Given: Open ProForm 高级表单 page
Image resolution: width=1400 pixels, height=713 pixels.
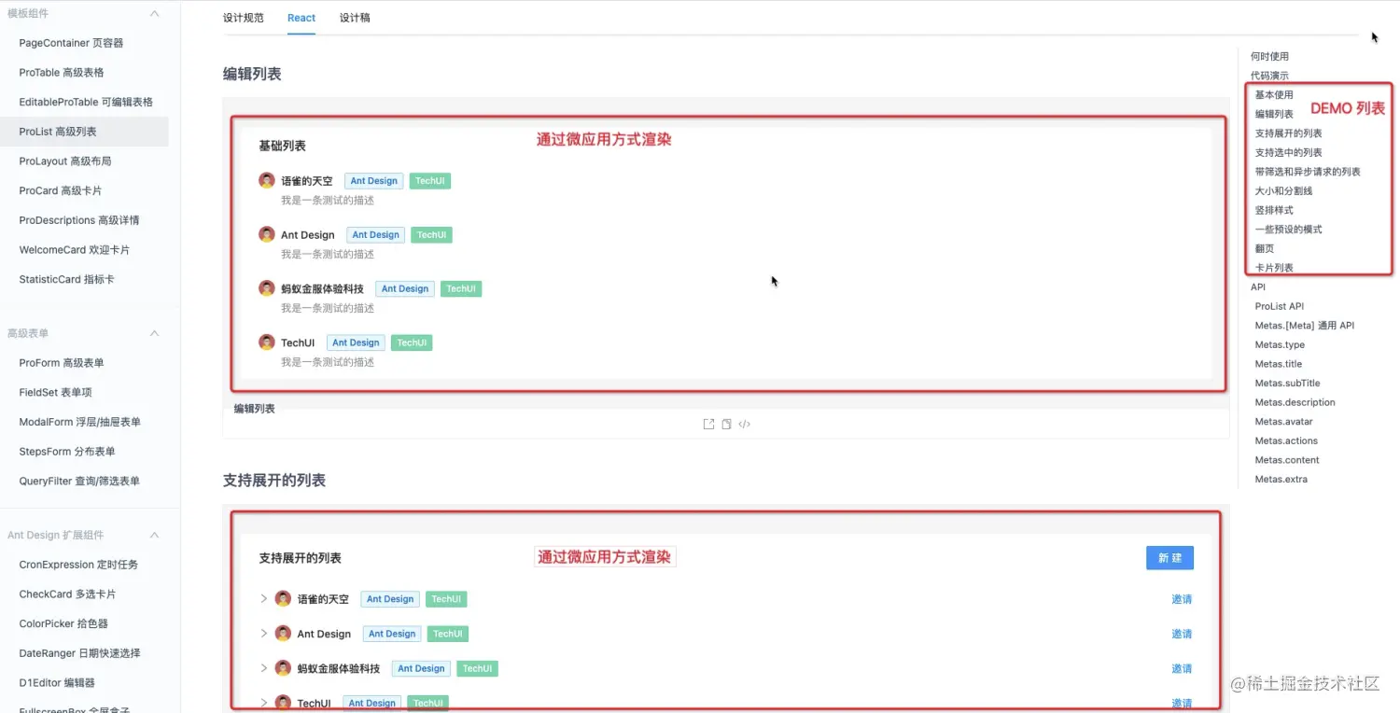Looking at the screenshot, I should 62,363.
